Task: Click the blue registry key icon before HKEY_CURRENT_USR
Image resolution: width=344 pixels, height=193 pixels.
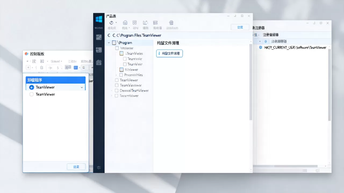Action: (261, 47)
